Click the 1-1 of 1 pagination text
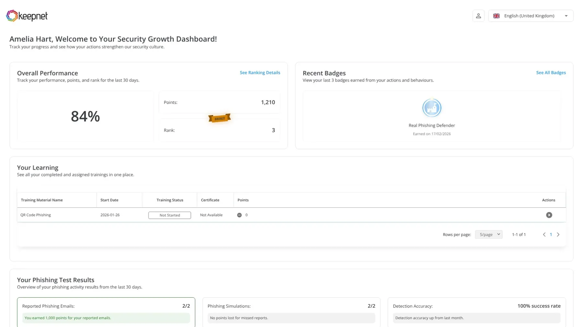Screen dimensions: 583x327 (519, 235)
